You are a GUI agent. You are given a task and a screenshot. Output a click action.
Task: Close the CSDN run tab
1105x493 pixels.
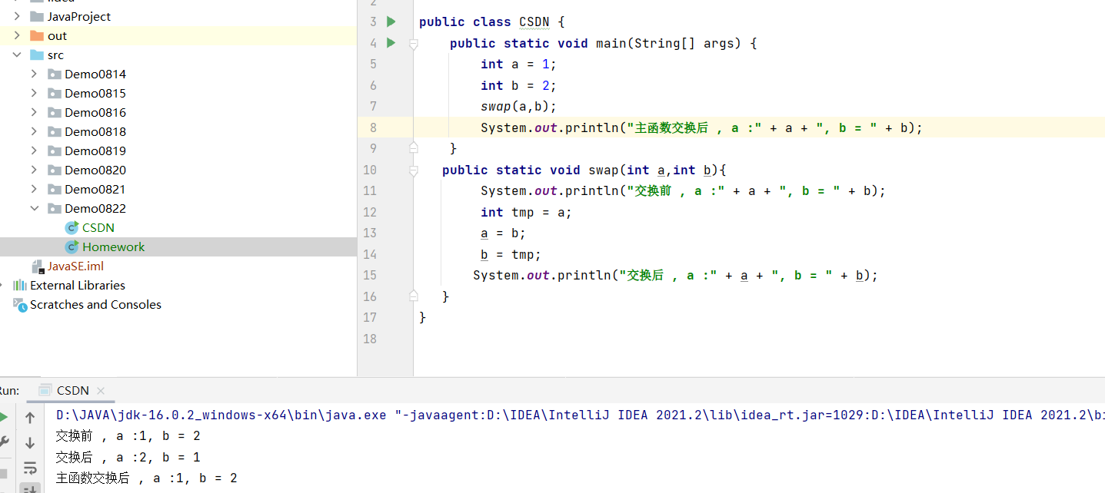click(101, 391)
